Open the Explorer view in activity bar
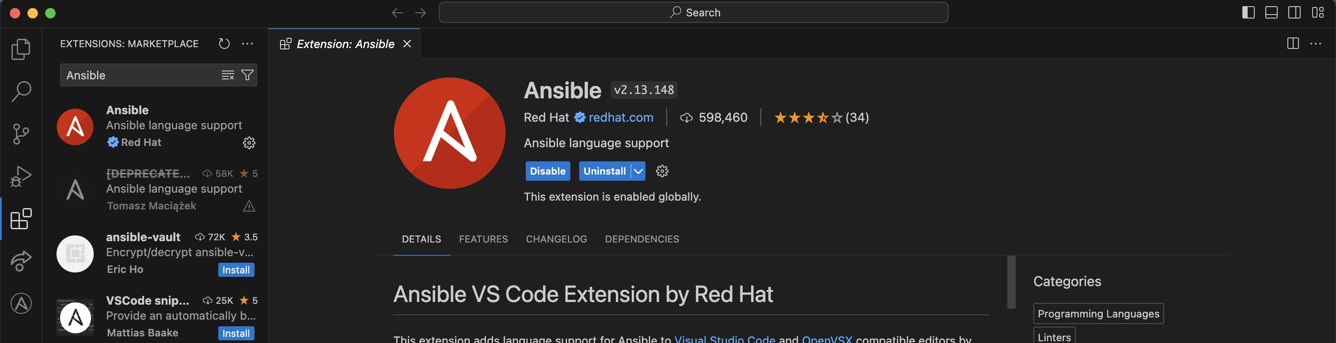The width and height of the screenshot is (1336, 343). click(21, 49)
